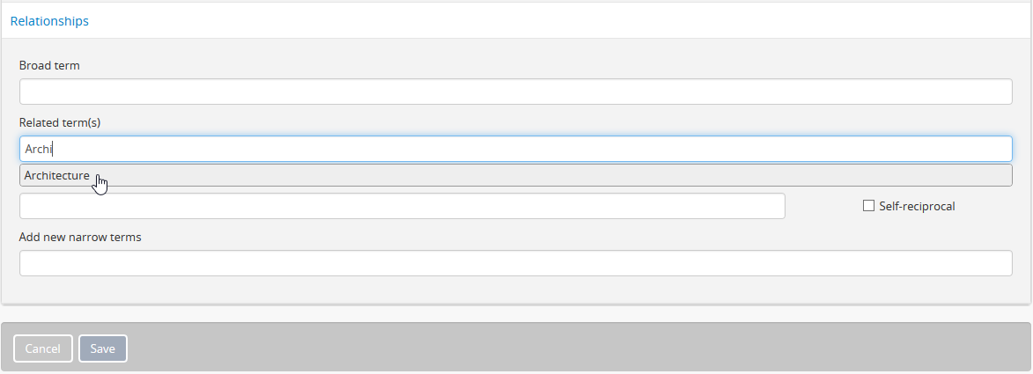Focus the Add new narrow terms field
The height and width of the screenshot is (374, 1033).
click(x=515, y=263)
